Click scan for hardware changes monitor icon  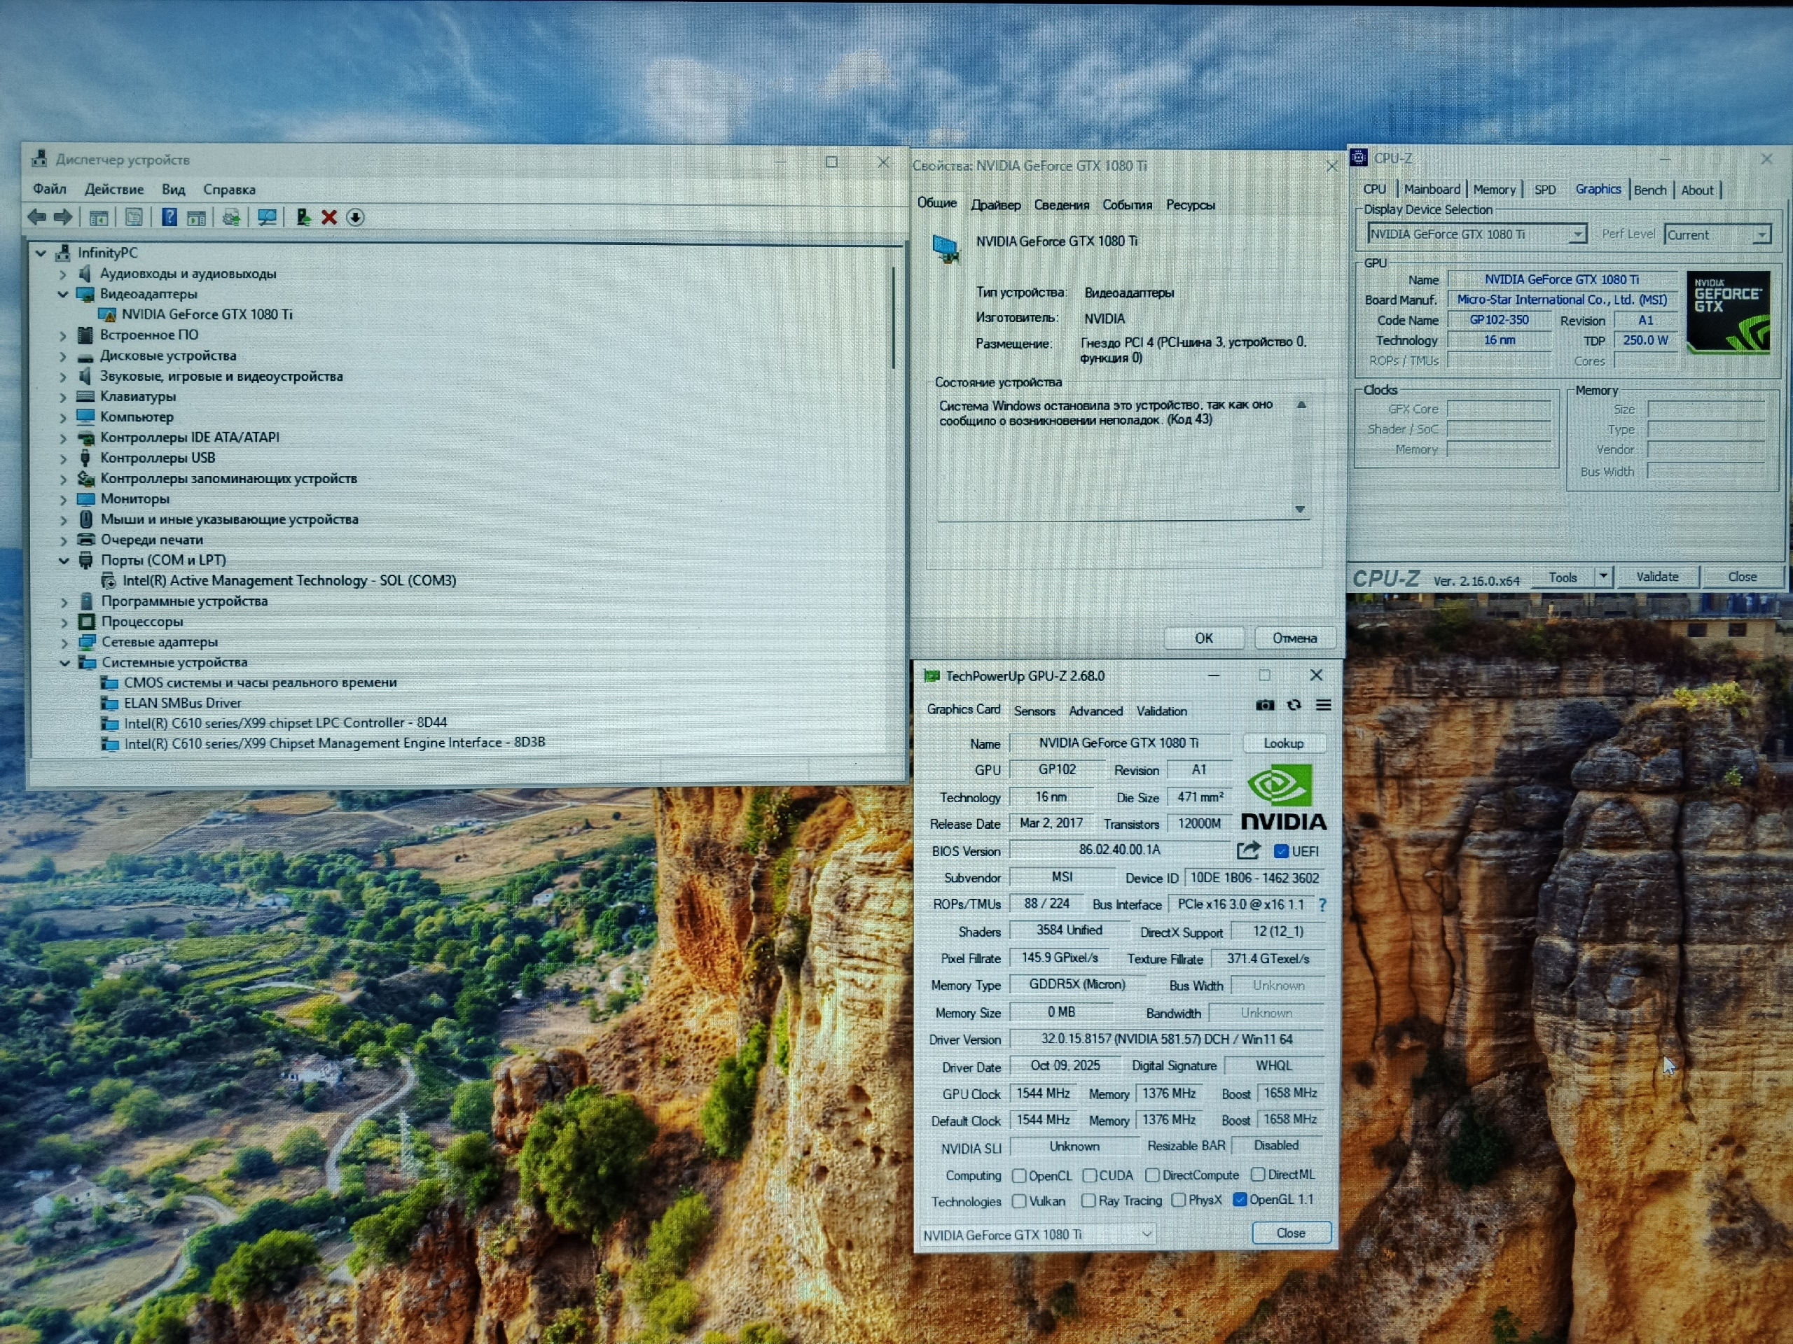coord(267,217)
